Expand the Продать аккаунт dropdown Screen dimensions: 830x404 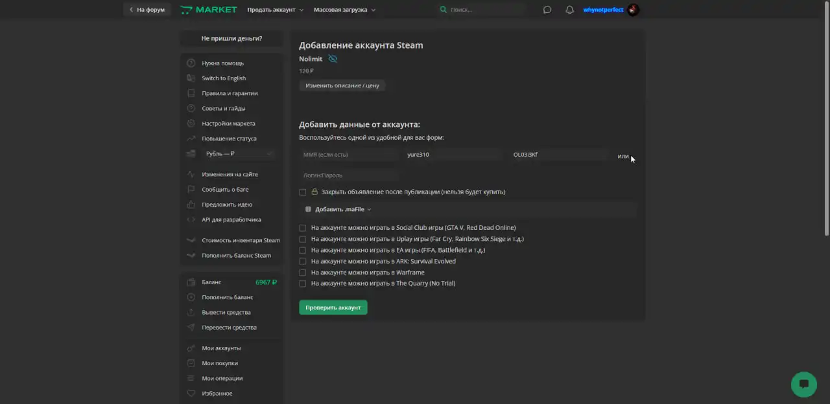pos(275,10)
